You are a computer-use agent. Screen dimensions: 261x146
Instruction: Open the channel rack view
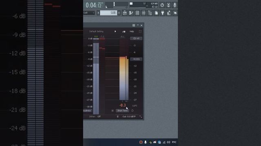pos(137,13)
